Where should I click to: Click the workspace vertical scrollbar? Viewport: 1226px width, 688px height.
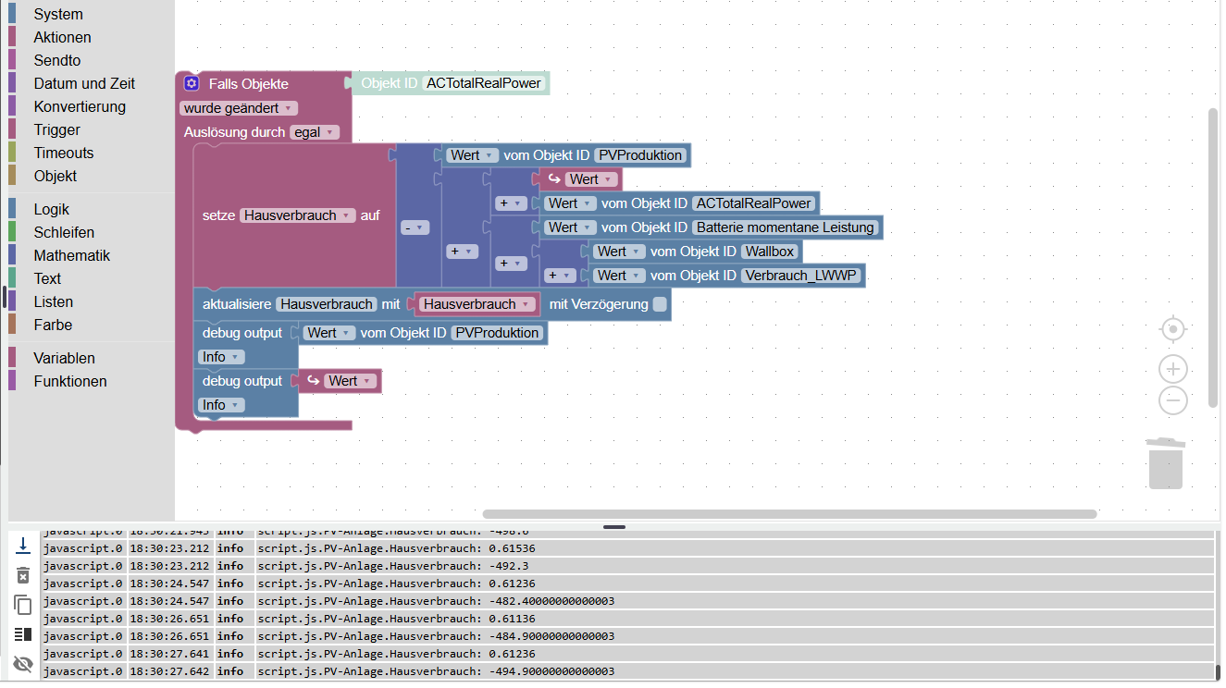point(1213,258)
